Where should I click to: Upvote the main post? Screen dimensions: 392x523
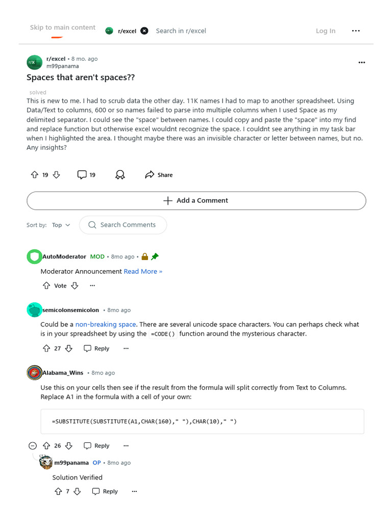pyautogui.click(x=35, y=175)
